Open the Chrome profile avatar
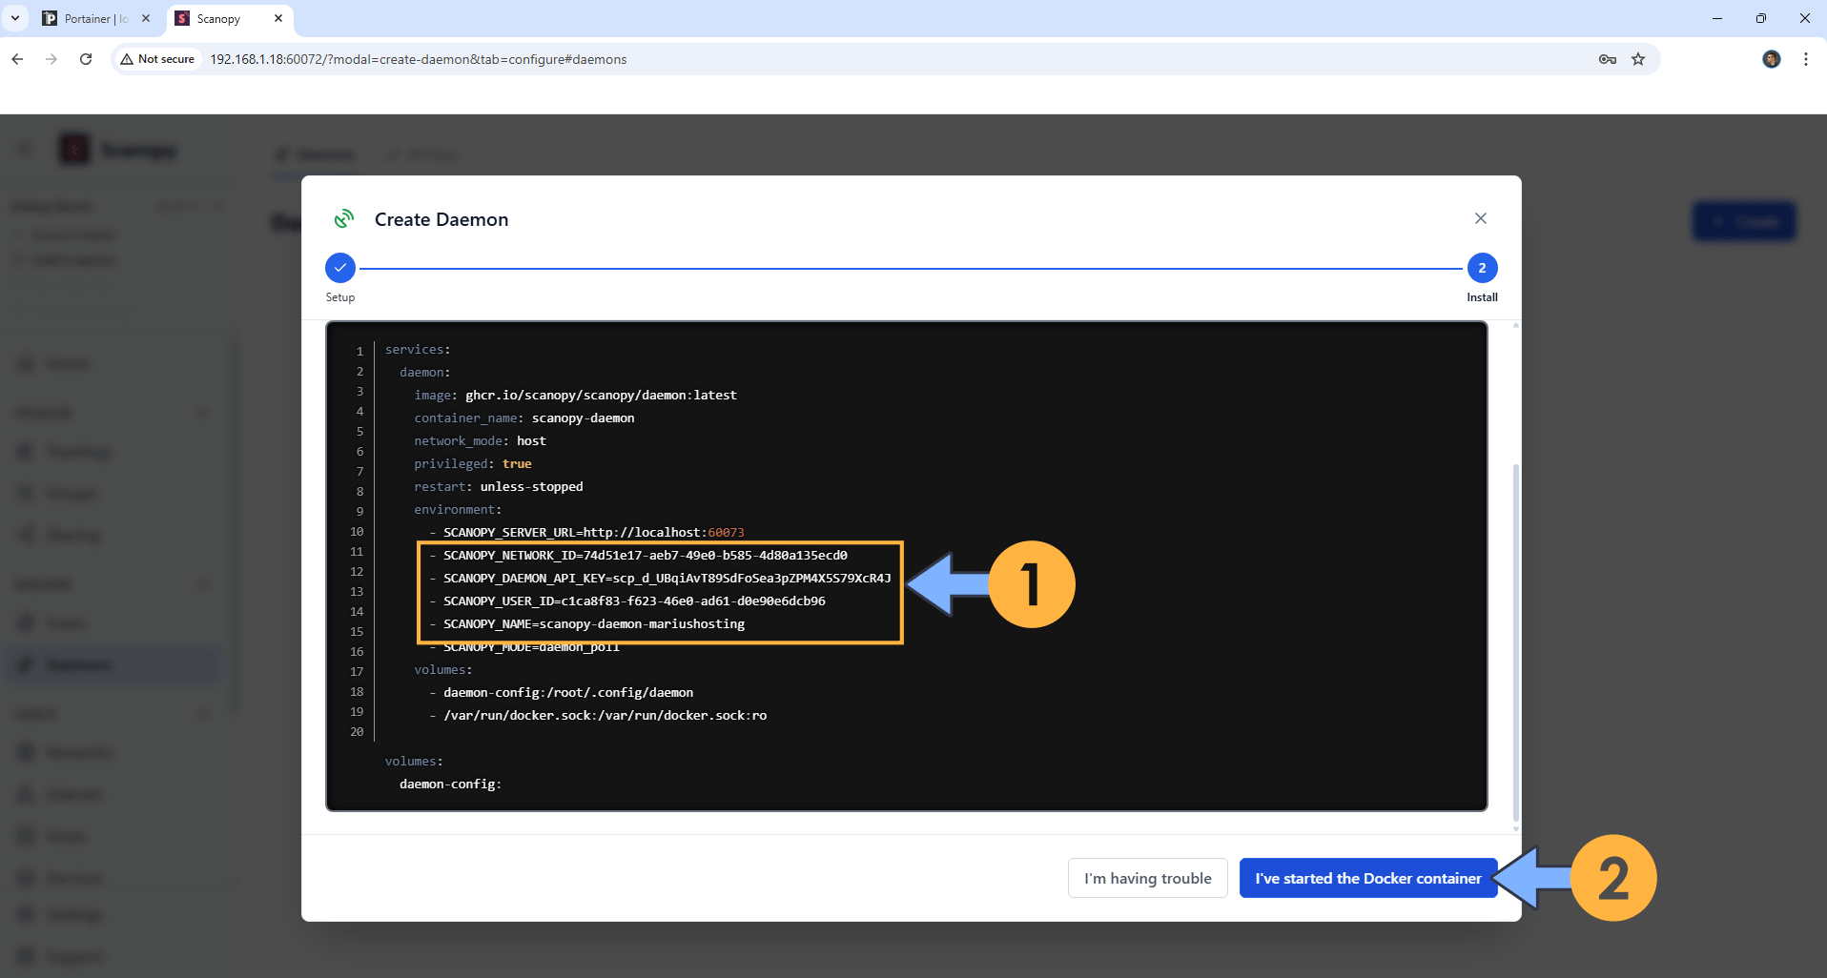The width and height of the screenshot is (1827, 978). [x=1771, y=59]
